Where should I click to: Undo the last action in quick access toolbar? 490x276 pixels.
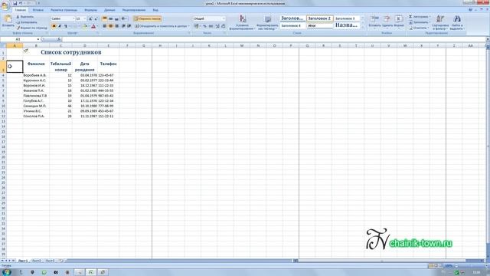coord(21,3)
